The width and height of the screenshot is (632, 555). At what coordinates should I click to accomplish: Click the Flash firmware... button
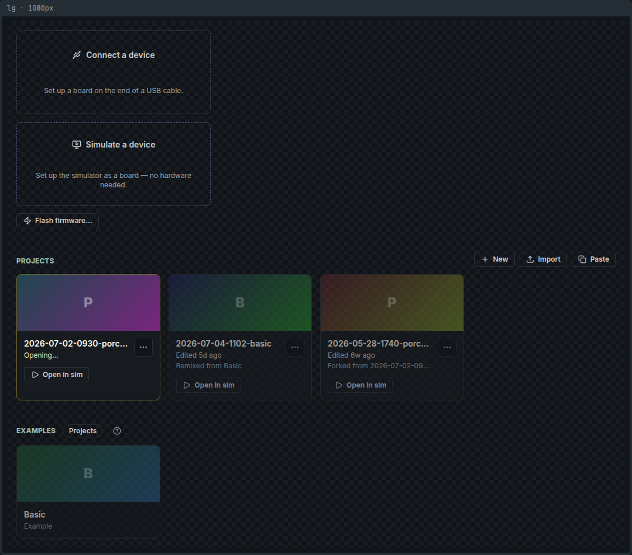(57, 221)
